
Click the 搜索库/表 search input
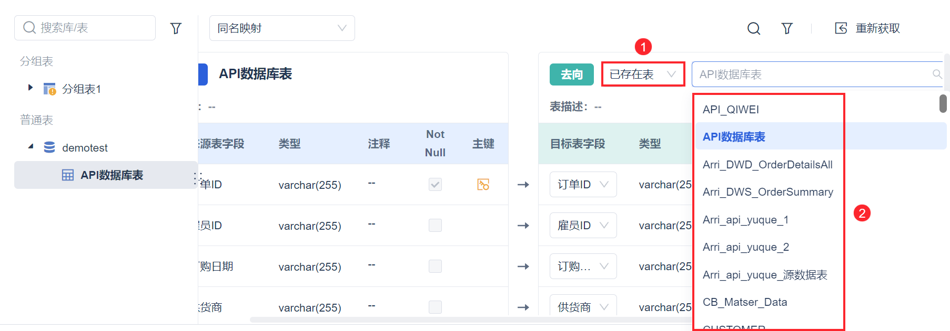89,28
